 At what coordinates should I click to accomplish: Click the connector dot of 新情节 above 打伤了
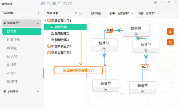pyautogui.click(x=146, y=50)
